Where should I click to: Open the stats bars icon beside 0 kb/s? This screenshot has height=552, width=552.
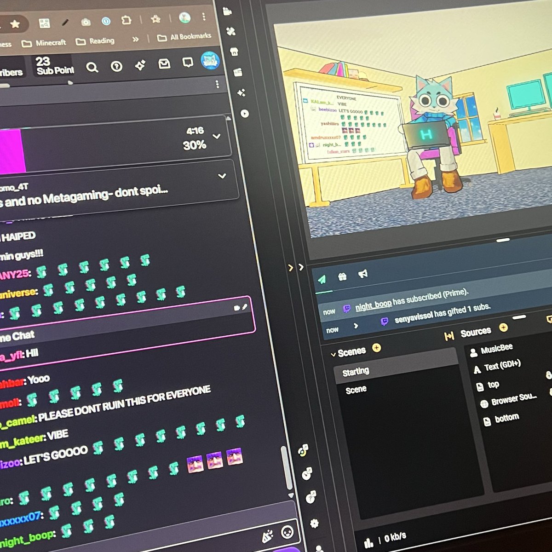[x=368, y=543]
